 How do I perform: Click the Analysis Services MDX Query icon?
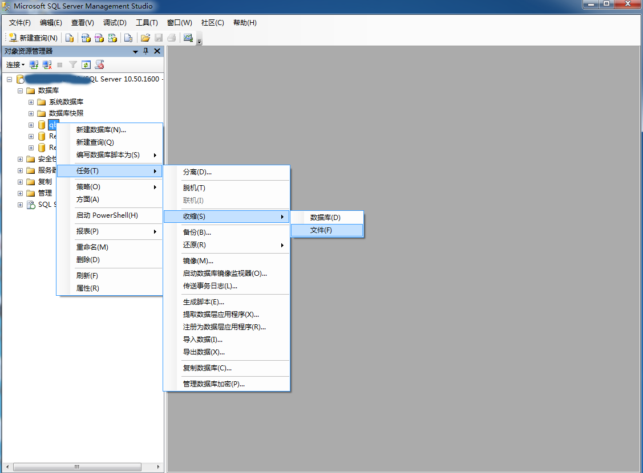[86, 38]
